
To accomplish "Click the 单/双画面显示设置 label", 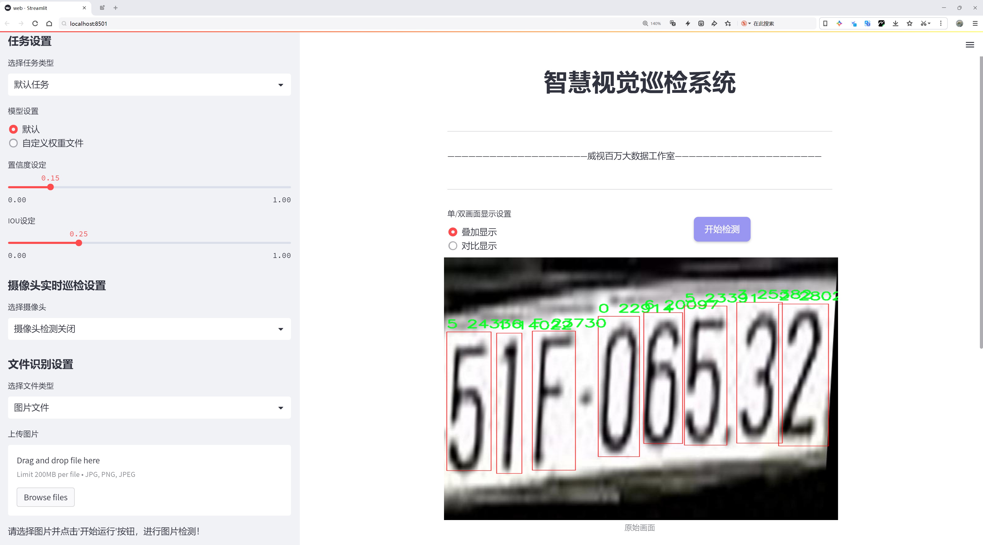I will [x=479, y=214].
